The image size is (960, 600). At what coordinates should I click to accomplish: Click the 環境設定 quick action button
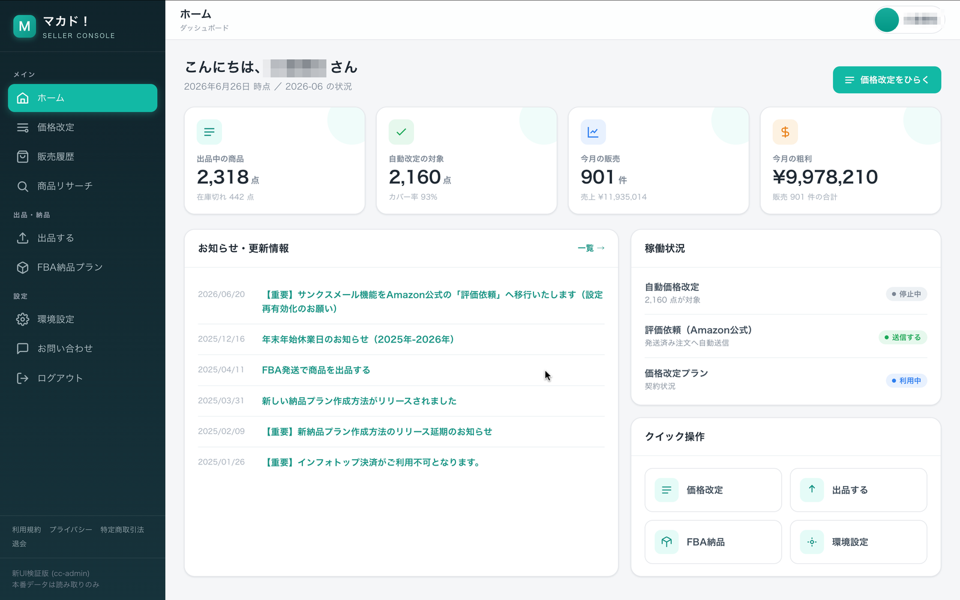[x=859, y=542]
